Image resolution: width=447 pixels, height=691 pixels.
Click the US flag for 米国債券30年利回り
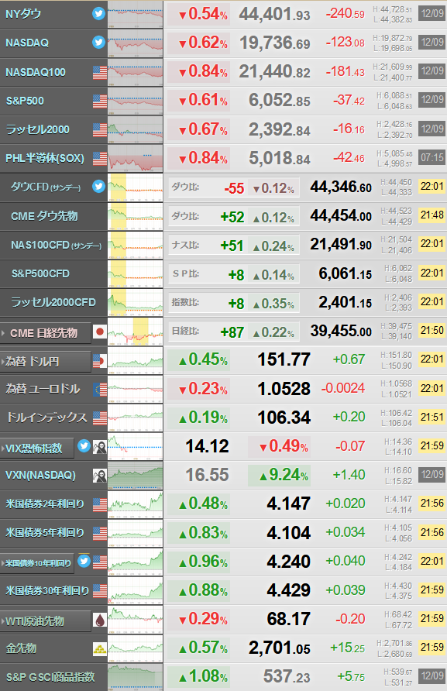100,591
